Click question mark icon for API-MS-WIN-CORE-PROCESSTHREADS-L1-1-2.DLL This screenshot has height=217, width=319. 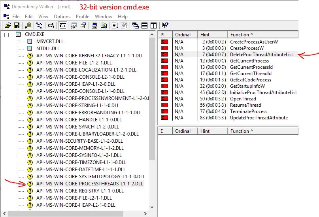30,184
